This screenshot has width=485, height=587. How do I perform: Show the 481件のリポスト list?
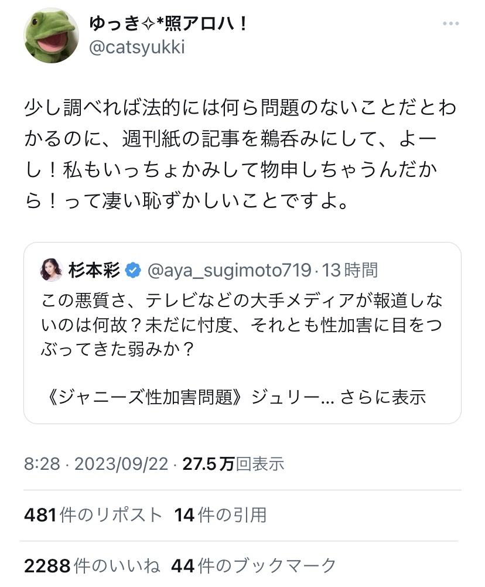pyautogui.click(x=93, y=515)
